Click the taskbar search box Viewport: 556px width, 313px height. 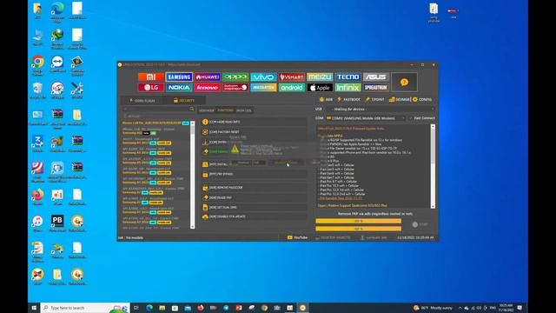pos(85,308)
